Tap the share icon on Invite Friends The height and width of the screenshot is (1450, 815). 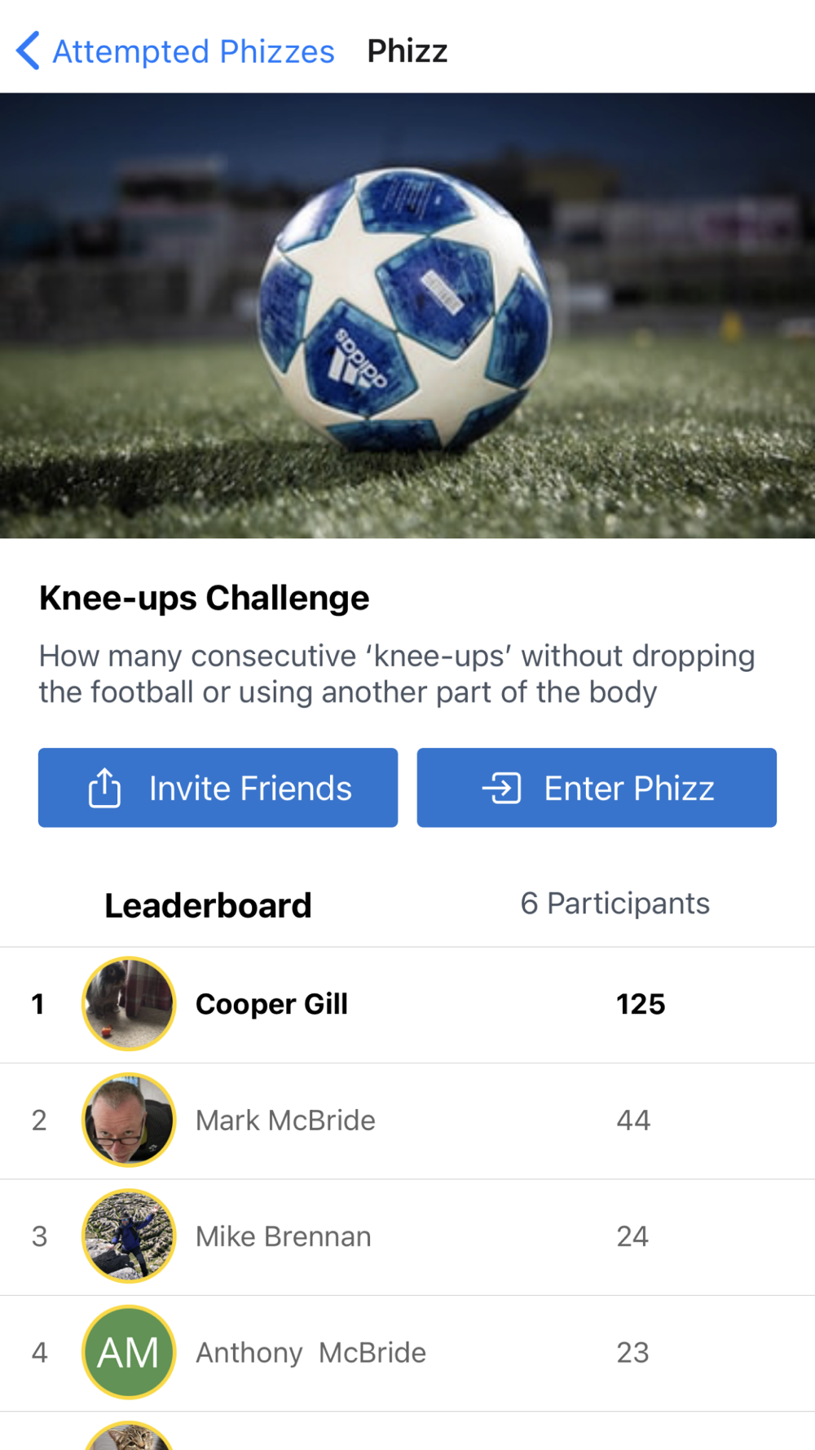pos(104,788)
